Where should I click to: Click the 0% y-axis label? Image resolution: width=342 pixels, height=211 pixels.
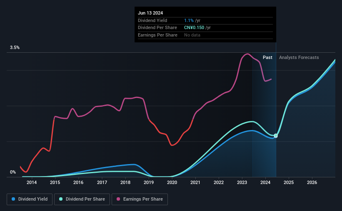pos(13,172)
